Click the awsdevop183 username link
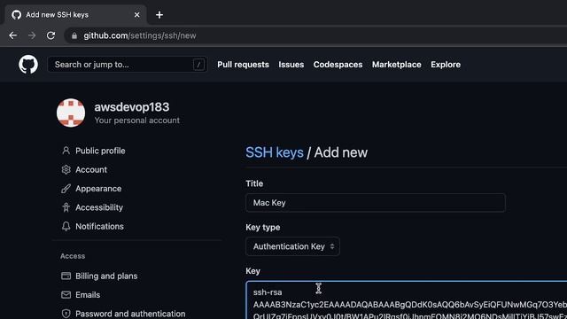The height and width of the screenshot is (319, 567). coord(132,107)
